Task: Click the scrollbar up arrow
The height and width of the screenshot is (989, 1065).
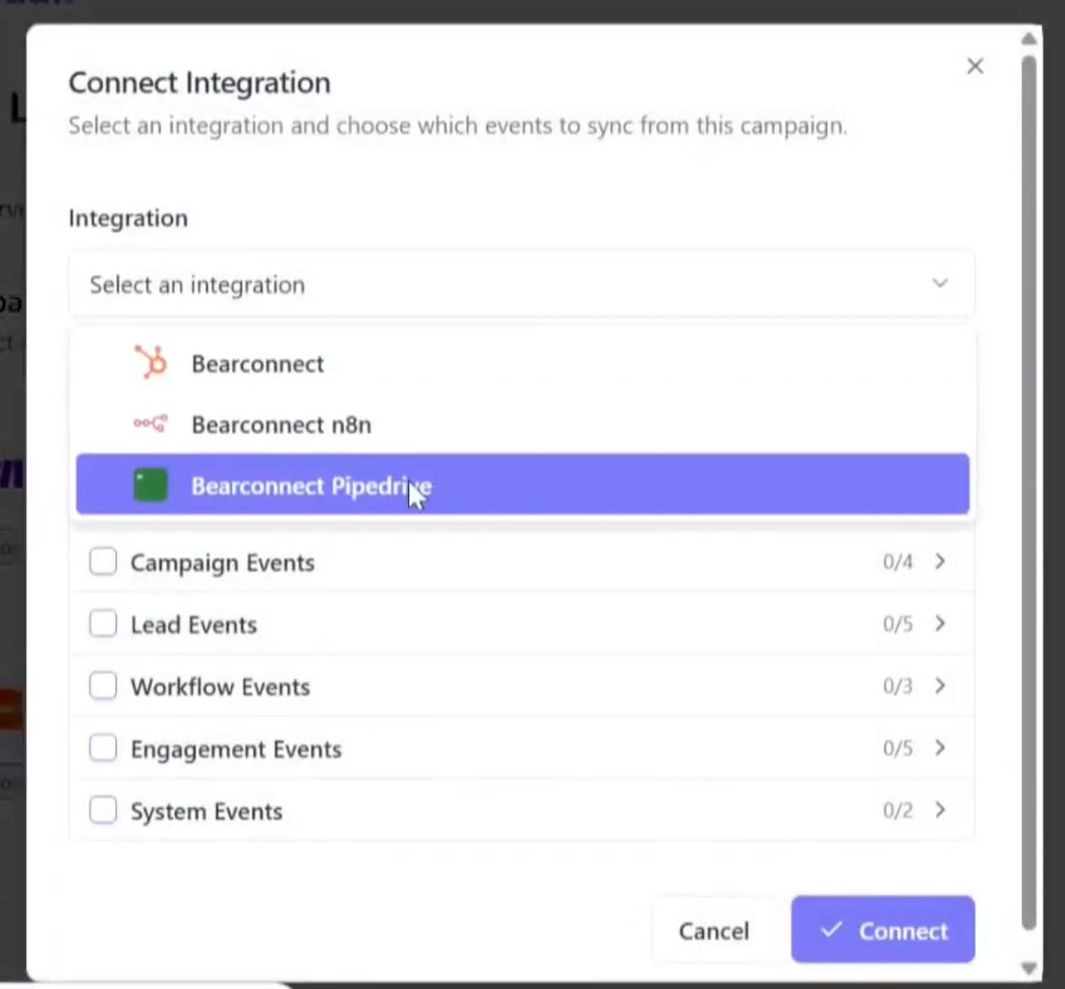Action: coord(1029,39)
